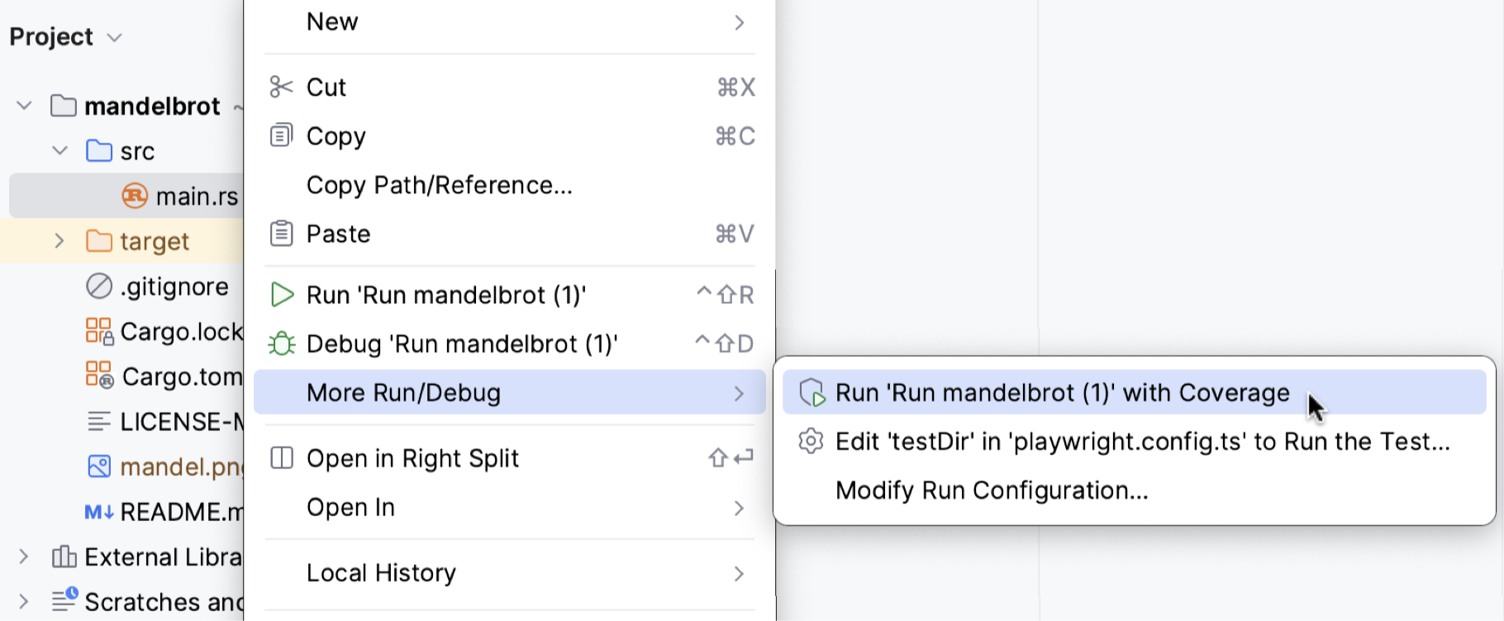1504x621 pixels.
Task: Collapse the src folder chevron
Action: [x=59, y=151]
